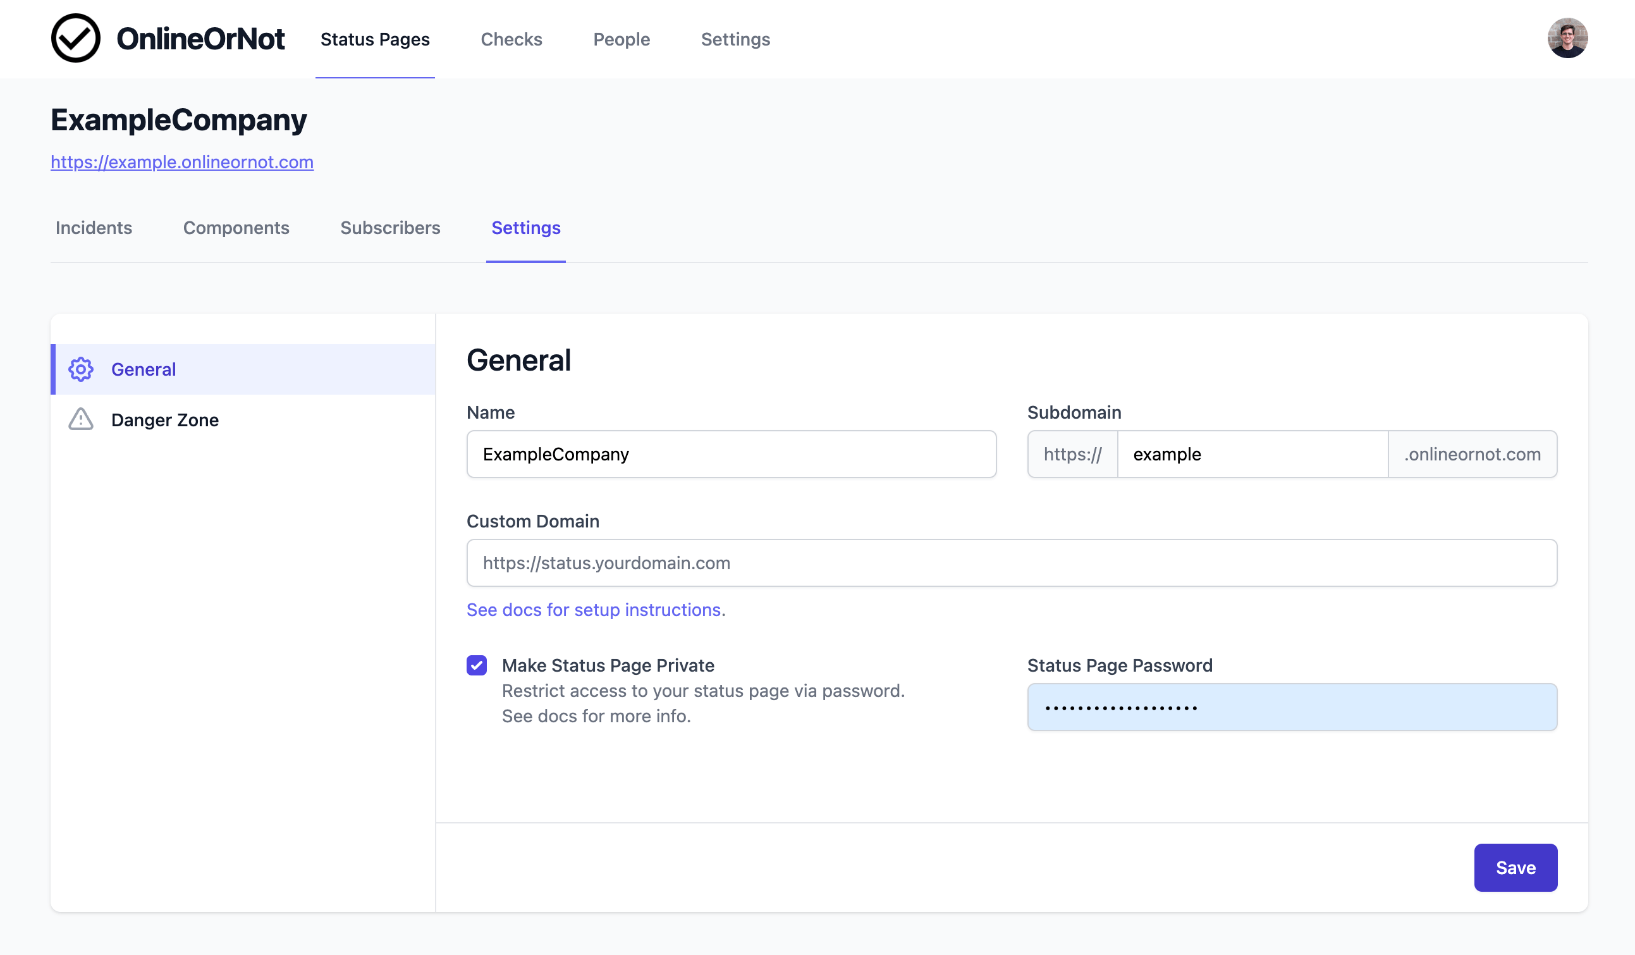Uncheck Make Status Page Private checkbox
This screenshot has width=1635, height=955.
(x=477, y=665)
